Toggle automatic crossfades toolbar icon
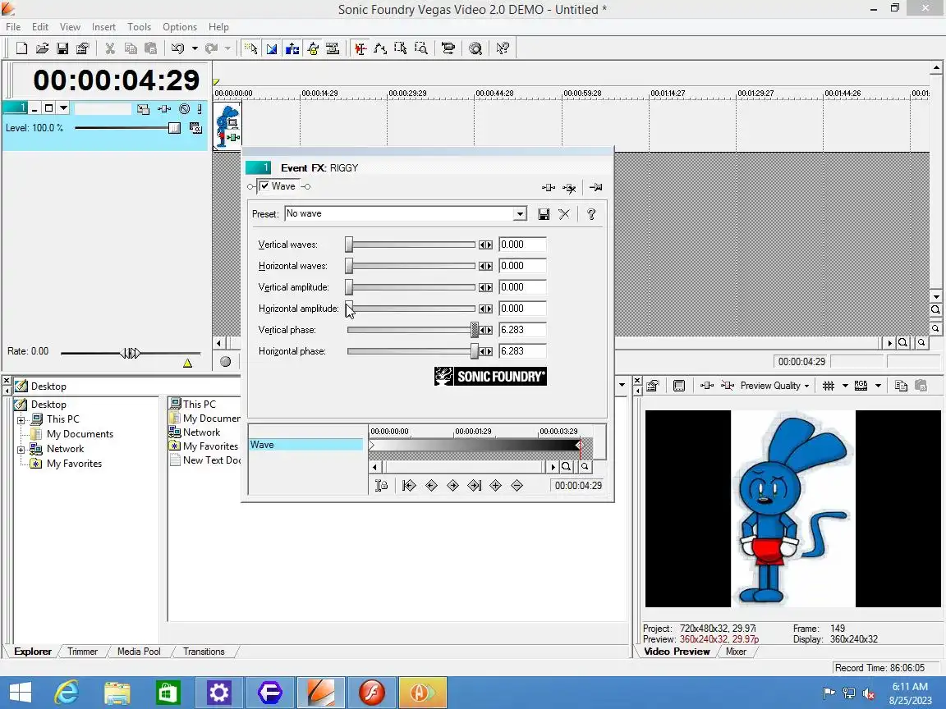 tap(272, 48)
